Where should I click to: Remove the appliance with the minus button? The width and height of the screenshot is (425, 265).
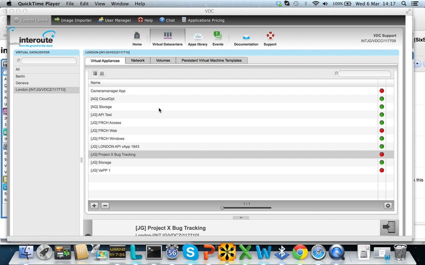pyautogui.click(x=105, y=206)
